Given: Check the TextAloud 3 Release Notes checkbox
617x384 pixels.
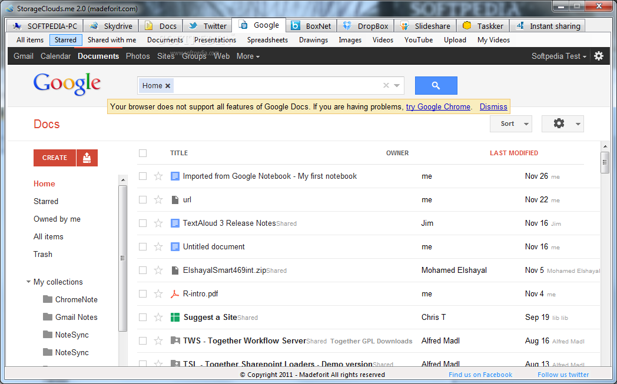Looking at the screenshot, I should [x=143, y=223].
